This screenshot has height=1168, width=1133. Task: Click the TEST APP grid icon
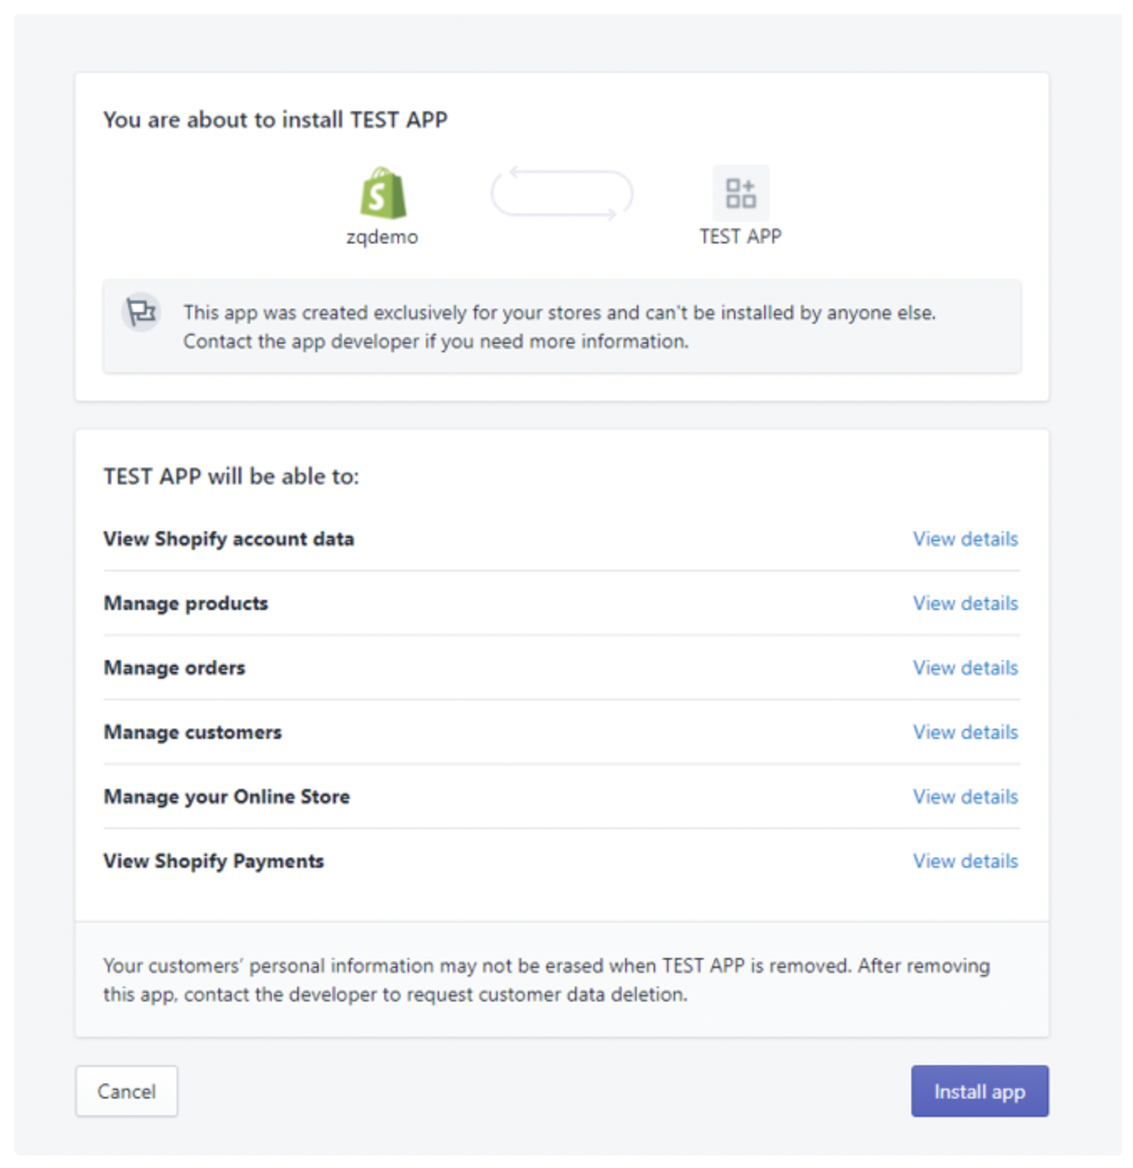coord(741,193)
